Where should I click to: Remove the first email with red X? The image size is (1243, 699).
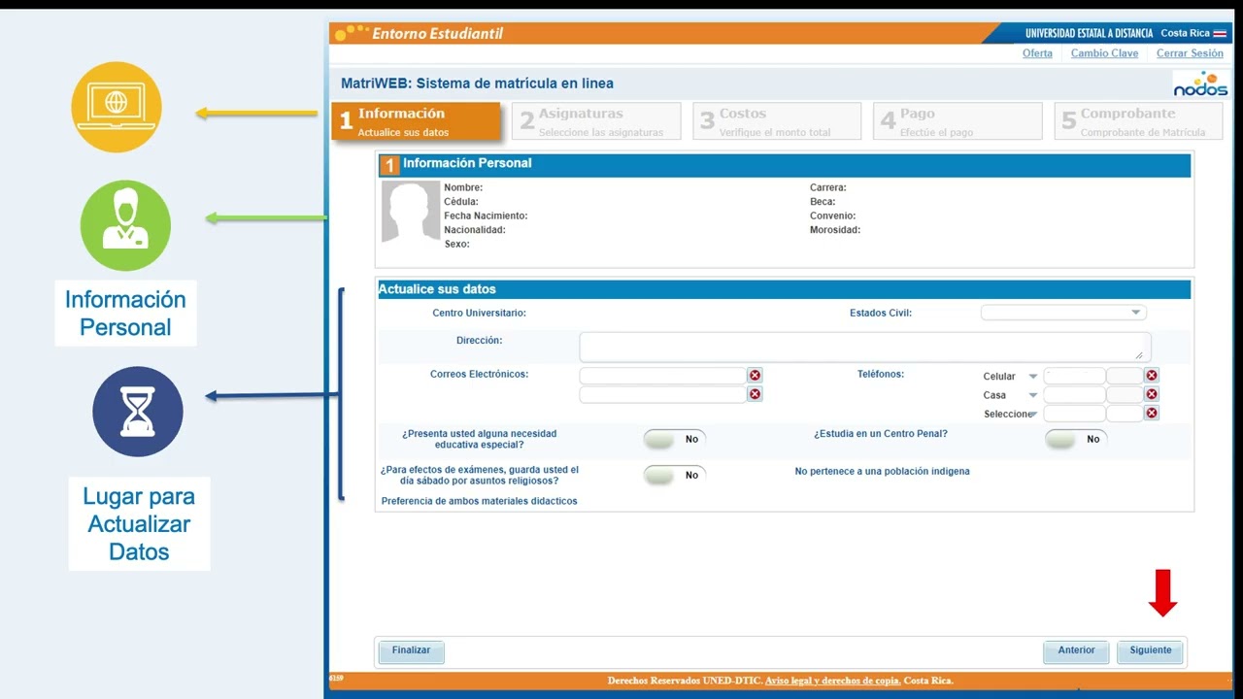755,376
